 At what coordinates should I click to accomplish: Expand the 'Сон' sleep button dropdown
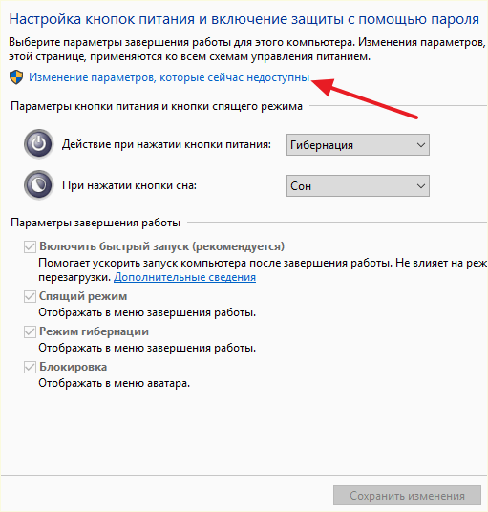(x=358, y=186)
